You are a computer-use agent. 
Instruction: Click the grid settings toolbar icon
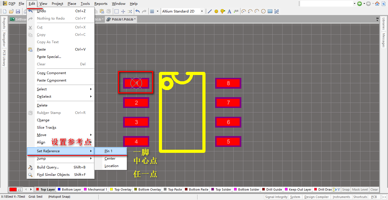(x=152, y=11)
